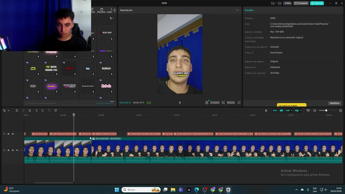Open the linkage options dropdown arrow
The image size is (345, 194).
[x=291, y=110]
